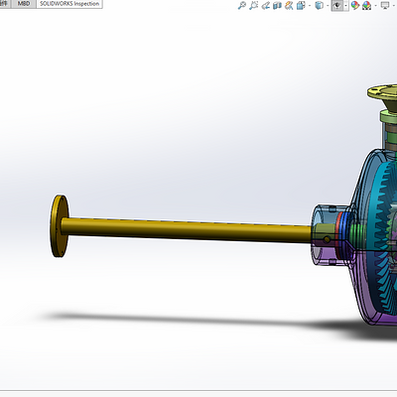Expand dropdown arrow beside Hide/Show Items eye
Screen dimensions: 397x397
click(346, 5)
